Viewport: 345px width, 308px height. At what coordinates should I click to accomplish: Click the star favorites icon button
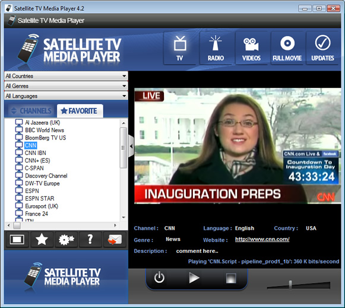[x=42, y=239]
